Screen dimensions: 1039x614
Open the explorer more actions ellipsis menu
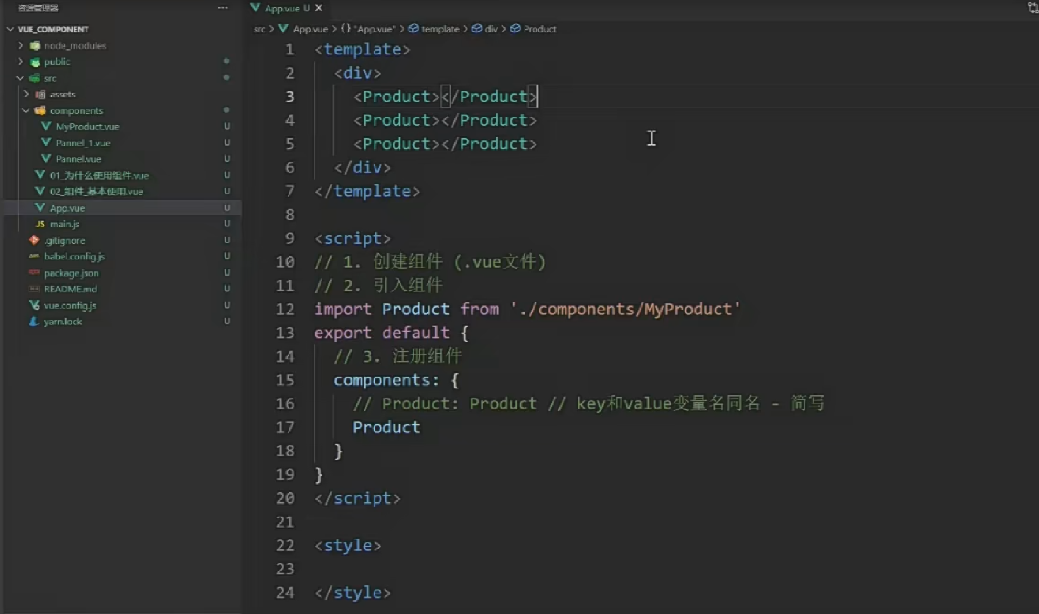coord(223,8)
